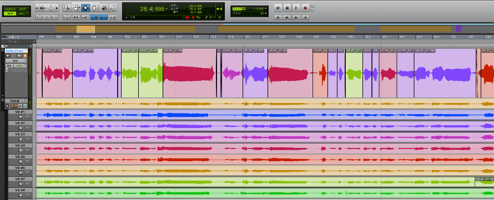The width and height of the screenshot is (494, 200).
Task: Start playback with the green Play button
Action: tap(296, 8)
